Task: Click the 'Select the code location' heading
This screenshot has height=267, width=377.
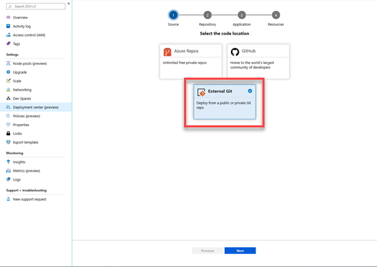Action: pyautogui.click(x=224, y=33)
